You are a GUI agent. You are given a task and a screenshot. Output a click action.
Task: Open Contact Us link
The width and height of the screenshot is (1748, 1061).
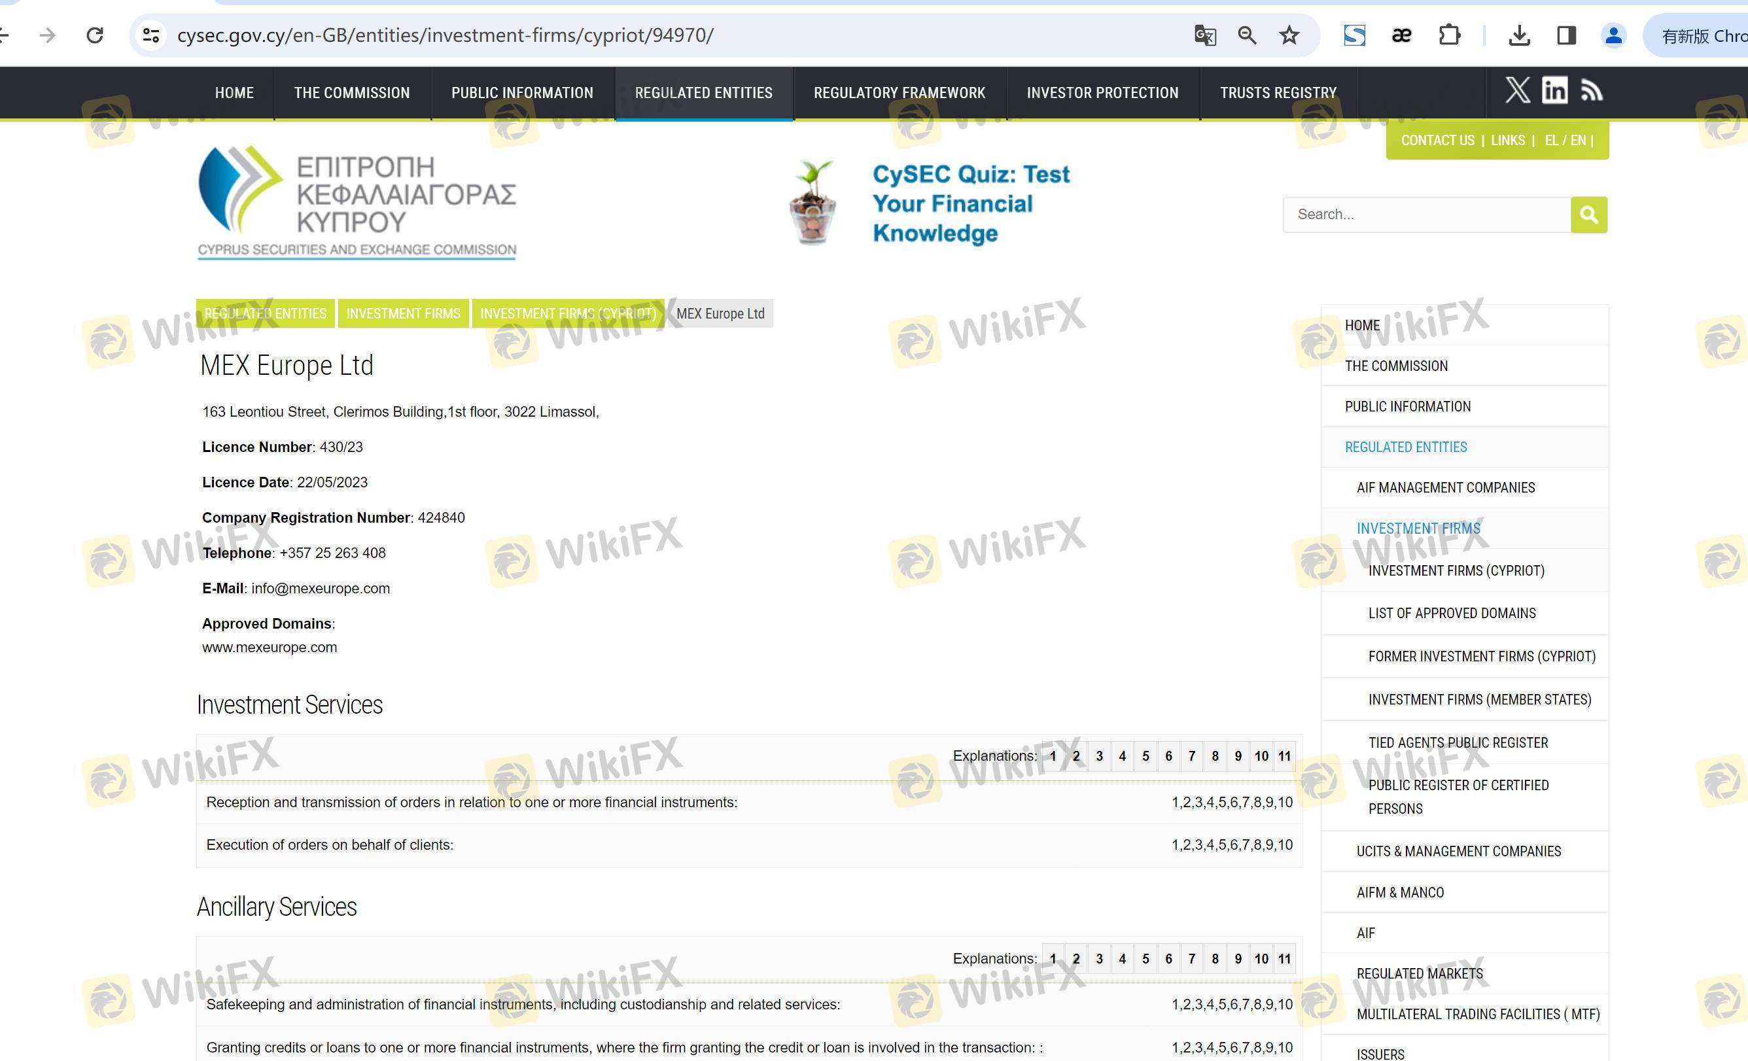[x=1437, y=141]
